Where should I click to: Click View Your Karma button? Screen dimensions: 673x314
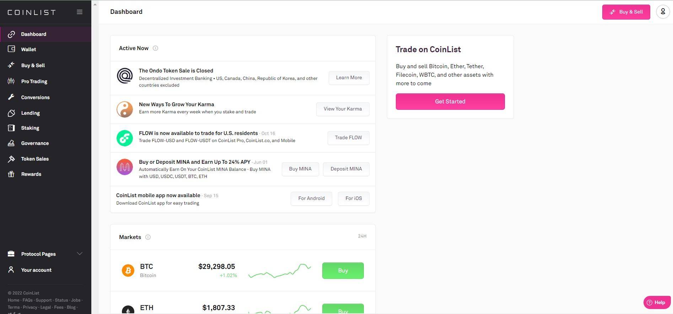(x=343, y=109)
